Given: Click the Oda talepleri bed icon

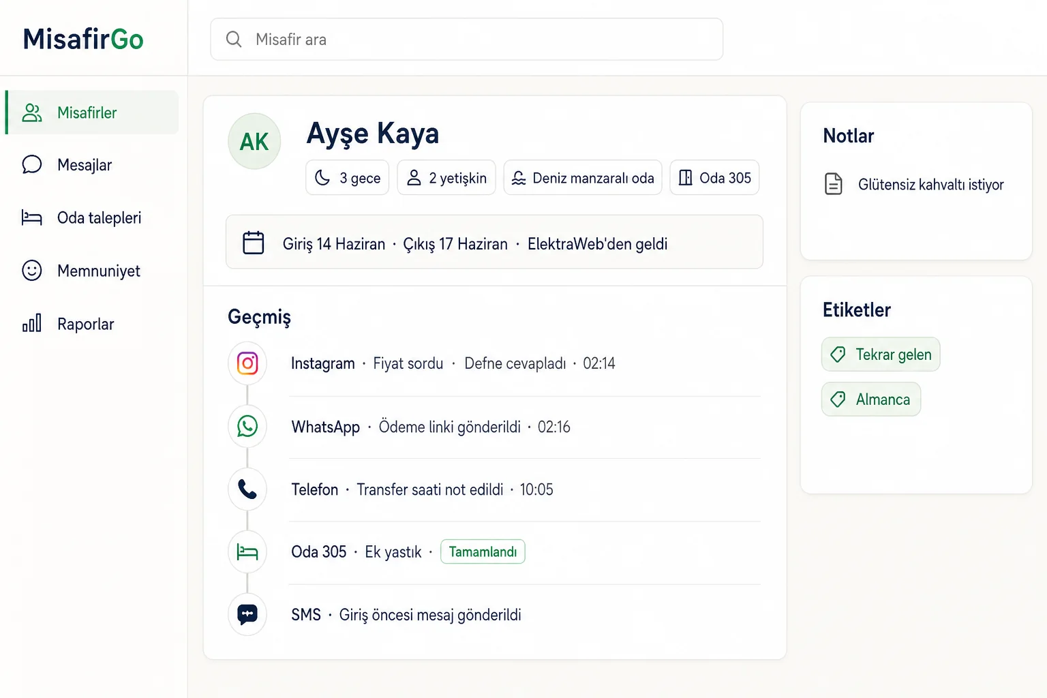Looking at the screenshot, I should [x=32, y=218].
